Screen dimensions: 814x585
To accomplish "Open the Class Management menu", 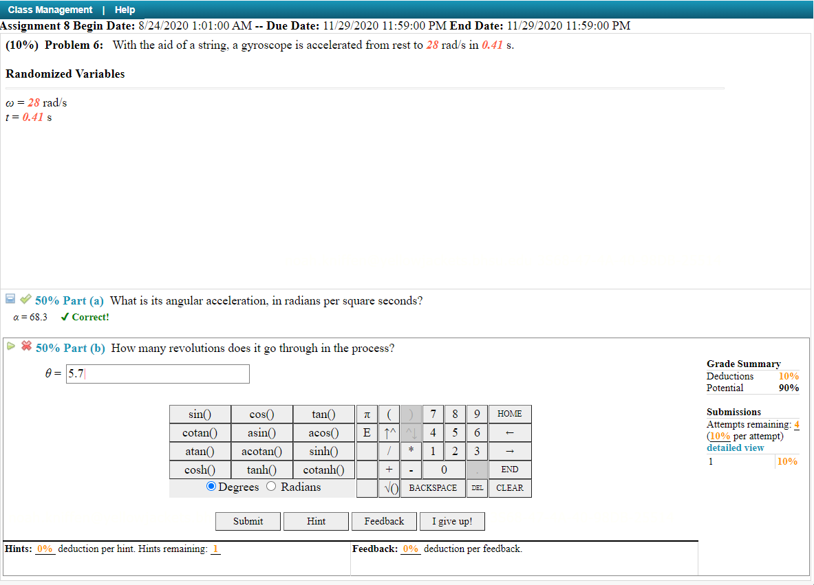I will pos(48,9).
